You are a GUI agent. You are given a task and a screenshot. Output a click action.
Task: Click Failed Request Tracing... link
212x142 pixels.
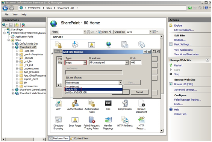(188, 100)
